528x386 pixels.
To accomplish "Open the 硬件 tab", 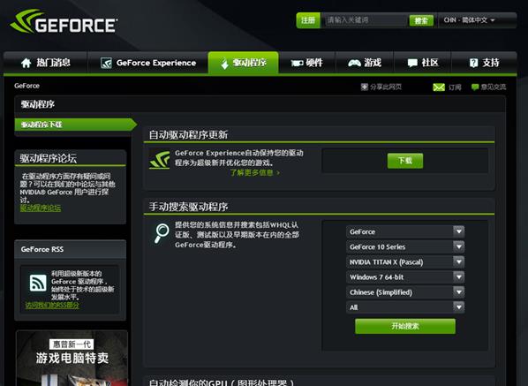I will tap(306, 63).
